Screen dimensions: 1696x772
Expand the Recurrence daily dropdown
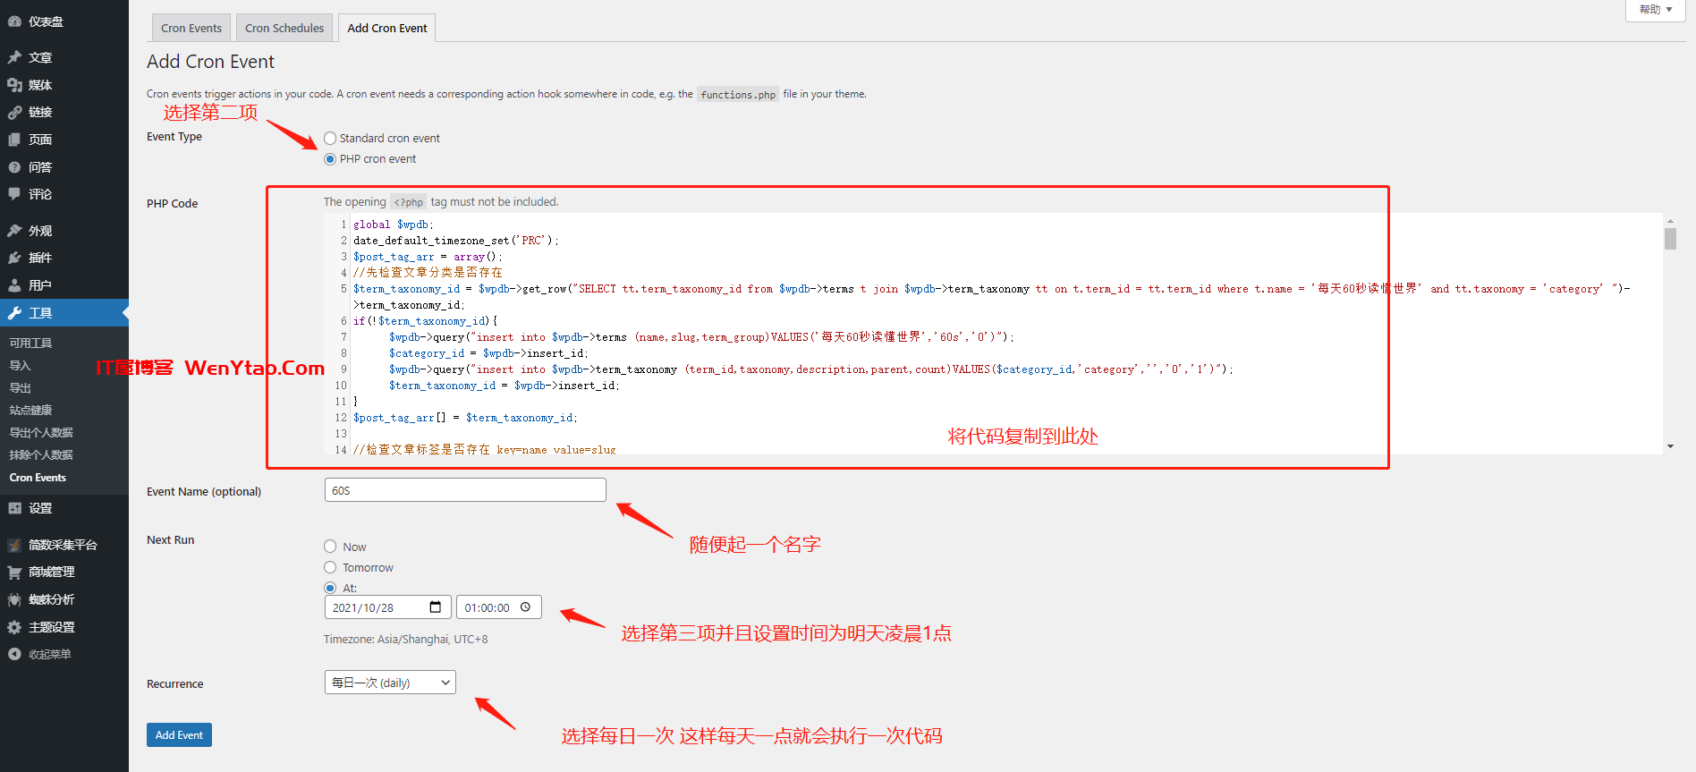coord(390,683)
